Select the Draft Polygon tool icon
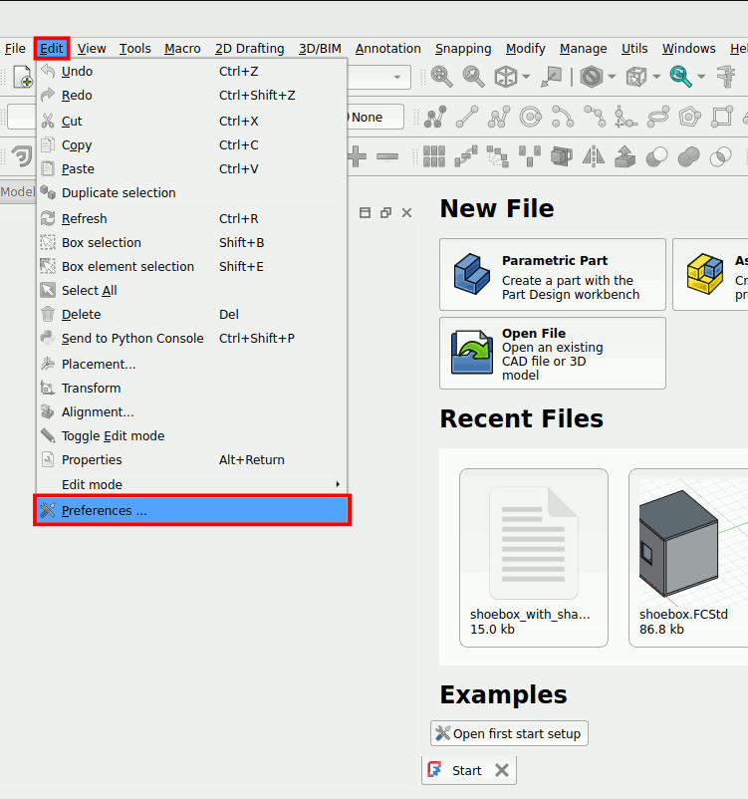The width and height of the screenshot is (748, 799). coord(690,118)
